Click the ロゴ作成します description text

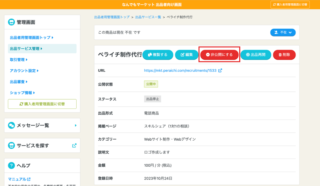157,152
